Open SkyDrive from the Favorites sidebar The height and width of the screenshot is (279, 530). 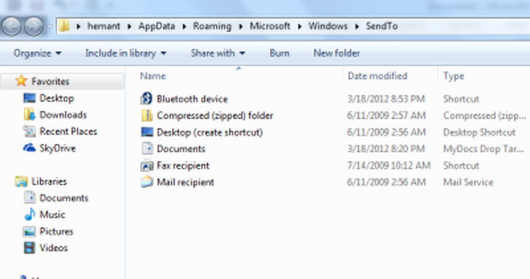57,148
